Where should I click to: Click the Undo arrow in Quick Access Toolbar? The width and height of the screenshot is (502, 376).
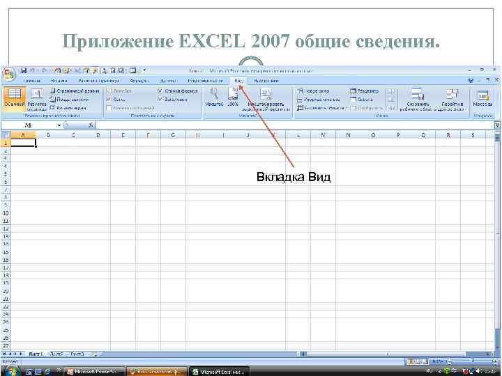tap(32, 70)
